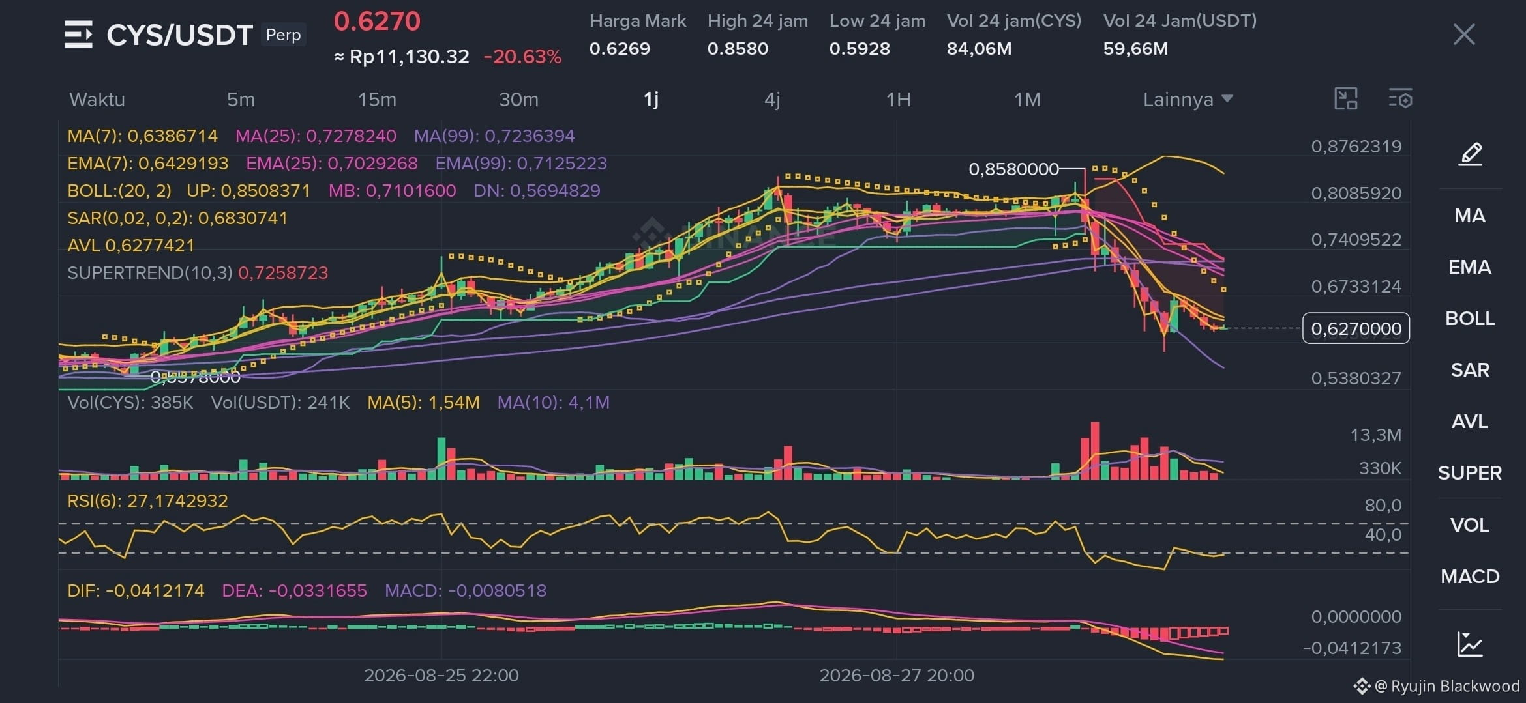Click the -20.63% price change
1526x703 pixels.
522,57
